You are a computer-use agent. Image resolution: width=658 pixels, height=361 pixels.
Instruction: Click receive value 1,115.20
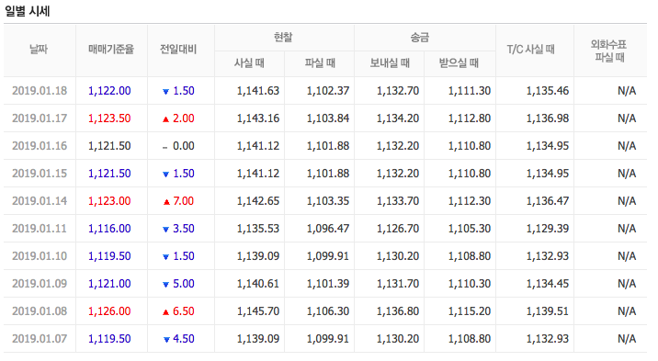coord(470,311)
